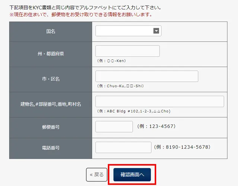Click the 市・区名 row label
The height and width of the screenshot is (186, 238).
point(51,79)
